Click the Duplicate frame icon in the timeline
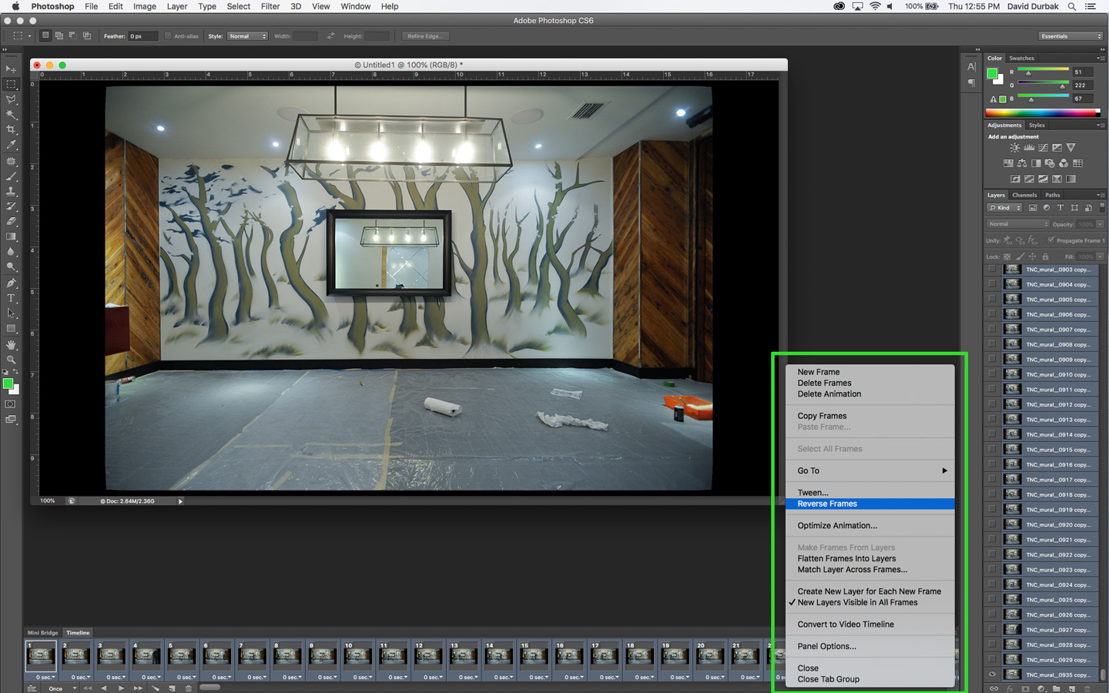1109x693 pixels. tap(173, 688)
